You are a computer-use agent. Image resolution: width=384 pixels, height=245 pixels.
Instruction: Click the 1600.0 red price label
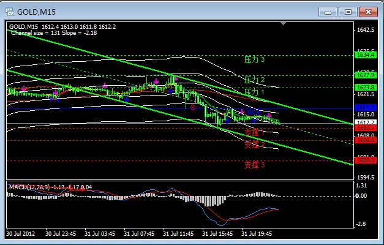tap(365, 160)
